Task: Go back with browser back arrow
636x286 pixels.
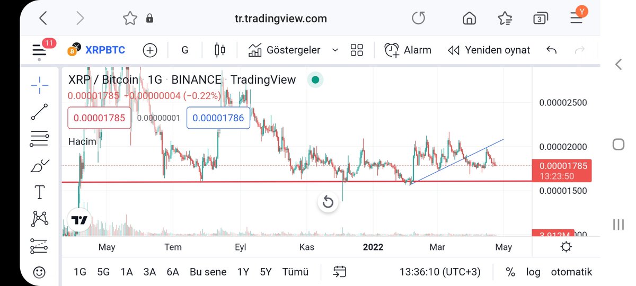Action: (43, 19)
